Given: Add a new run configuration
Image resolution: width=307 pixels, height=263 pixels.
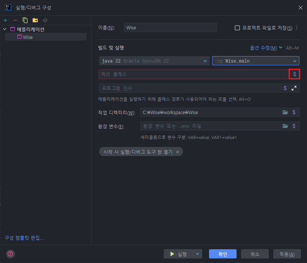Looking at the screenshot, I should (x=5, y=20).
